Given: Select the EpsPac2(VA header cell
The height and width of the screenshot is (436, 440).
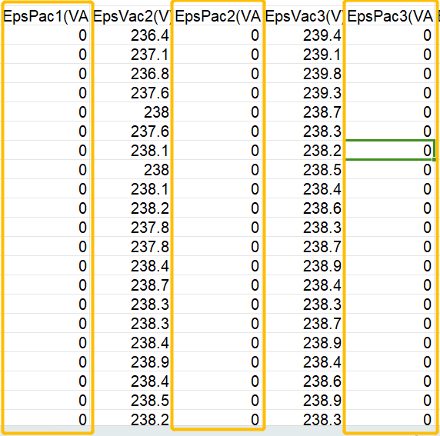Looking at the screenshot, I should [218, 16].
